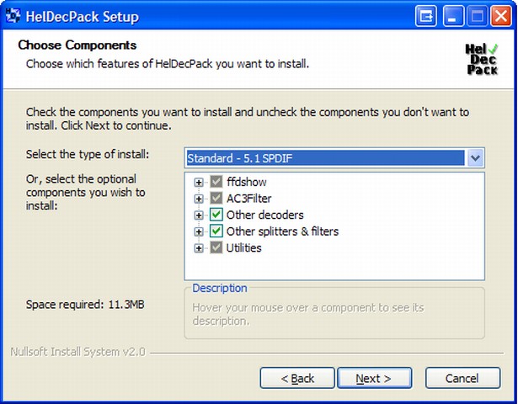Click the HelDecPack logo image
Image resolution: width=518 pixels, height=404 pixels.
(x=481, y=59)
